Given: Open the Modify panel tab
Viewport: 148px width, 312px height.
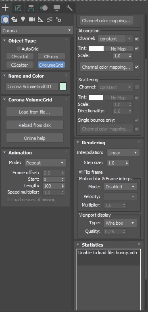Looking at the screenshot, I should click(18, 8).
